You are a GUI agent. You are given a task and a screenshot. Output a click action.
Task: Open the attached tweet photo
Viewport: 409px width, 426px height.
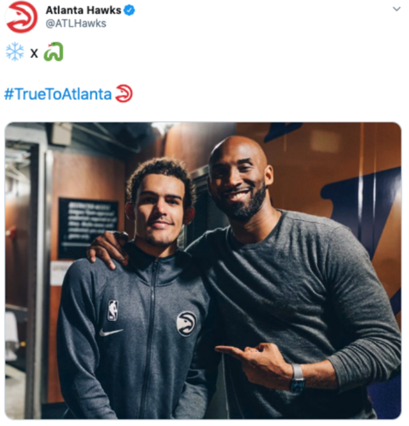(x=203, y=270)
